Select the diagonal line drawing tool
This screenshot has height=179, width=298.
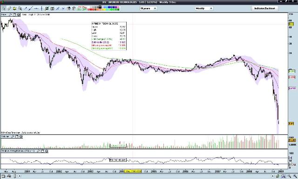31,8
